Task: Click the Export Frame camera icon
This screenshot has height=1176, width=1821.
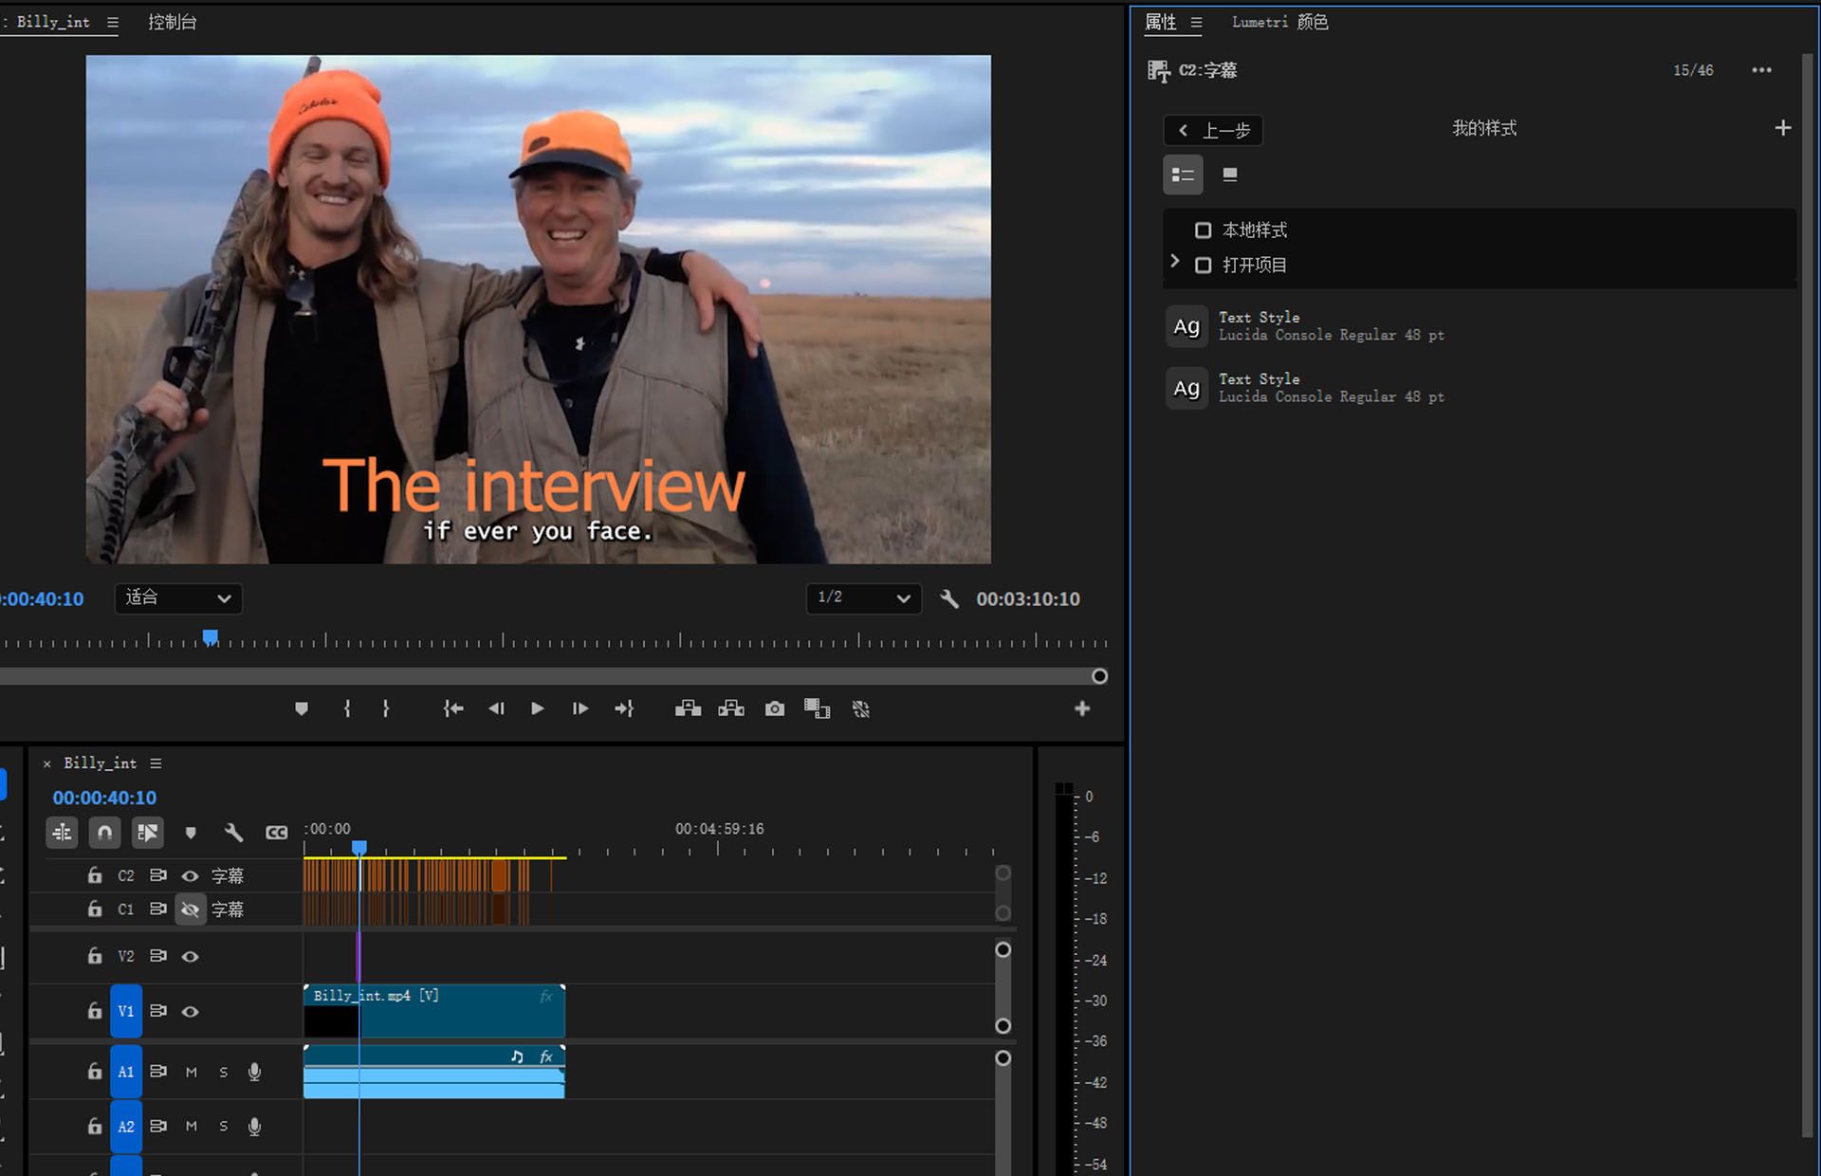Action: click(774, 708)
